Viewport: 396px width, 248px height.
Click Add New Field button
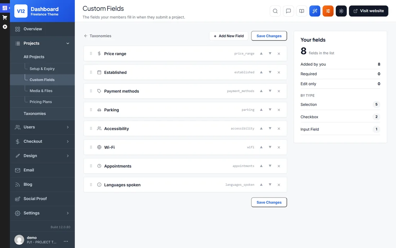pyautogui.click(x=229, y=36)
